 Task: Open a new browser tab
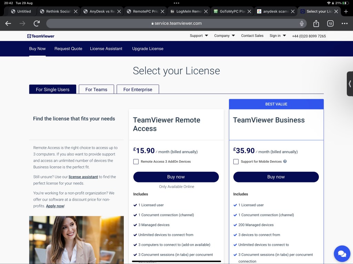[x=346, y=11]
